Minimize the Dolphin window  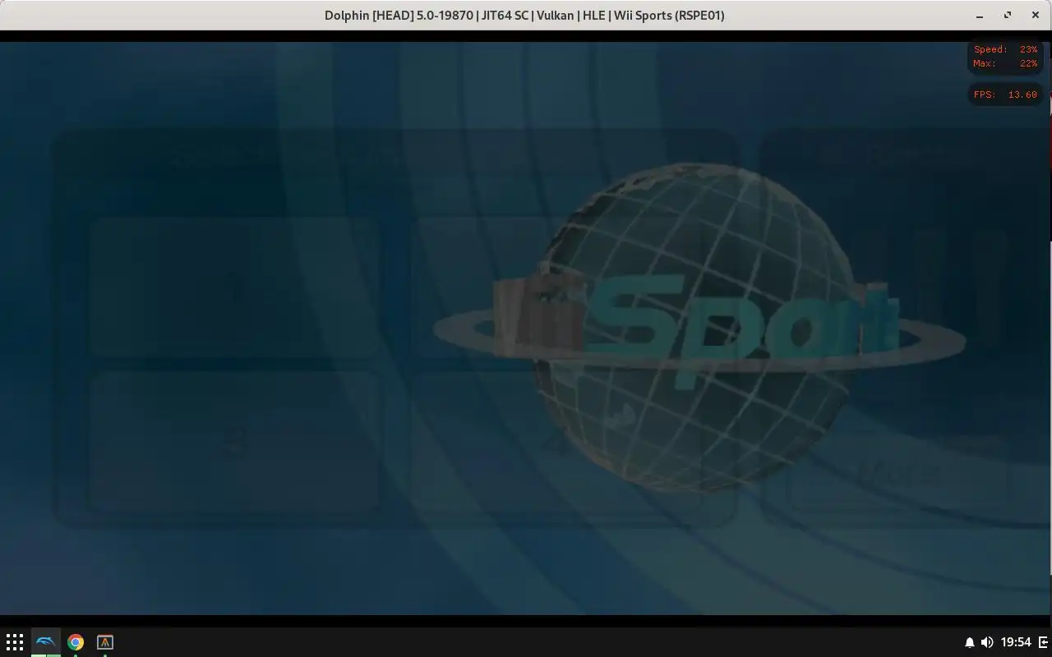click(980, 15)
